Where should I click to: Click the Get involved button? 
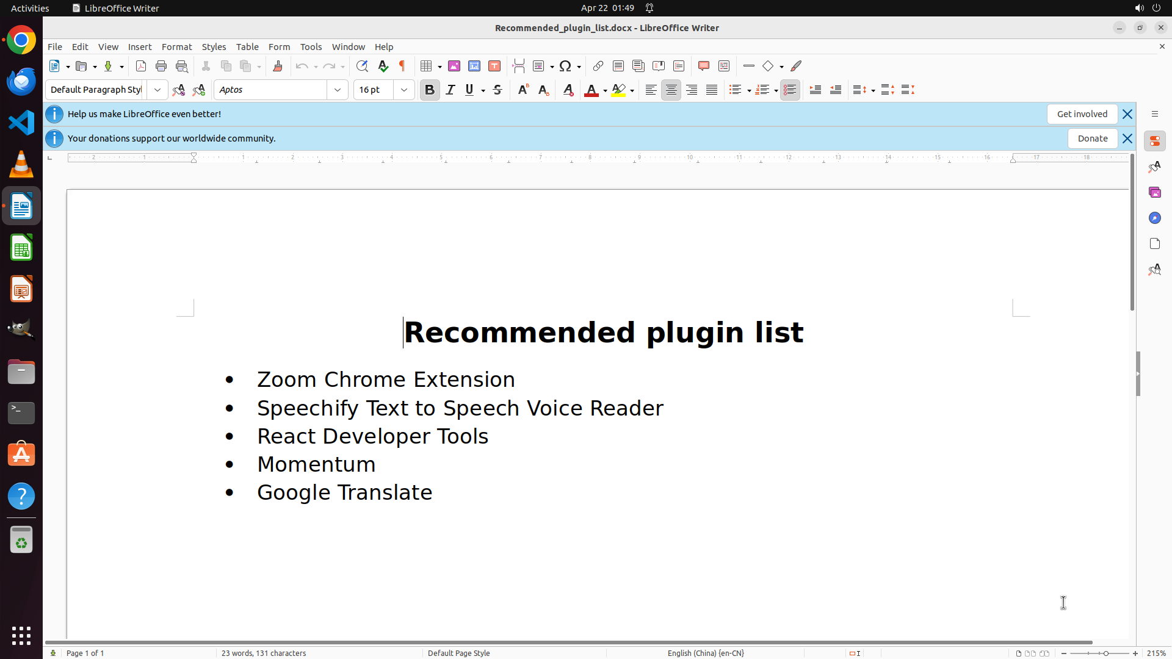point(1082,114)
